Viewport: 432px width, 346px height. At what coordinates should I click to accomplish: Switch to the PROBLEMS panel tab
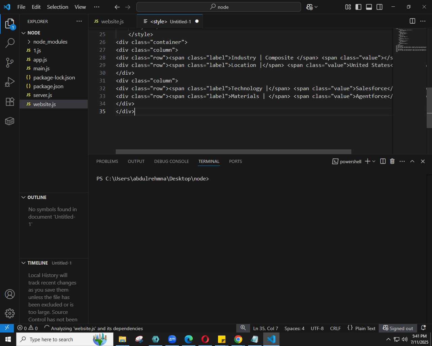coord(107,162)
